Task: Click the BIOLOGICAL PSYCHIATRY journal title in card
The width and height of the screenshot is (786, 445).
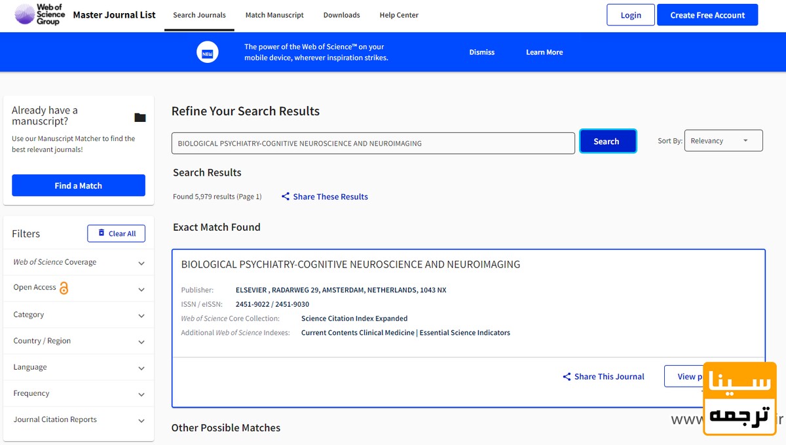Action: pyautogui.click(x=350, y=265)
